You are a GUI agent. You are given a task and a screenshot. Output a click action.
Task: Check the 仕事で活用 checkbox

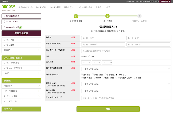[x=82, y=78]
